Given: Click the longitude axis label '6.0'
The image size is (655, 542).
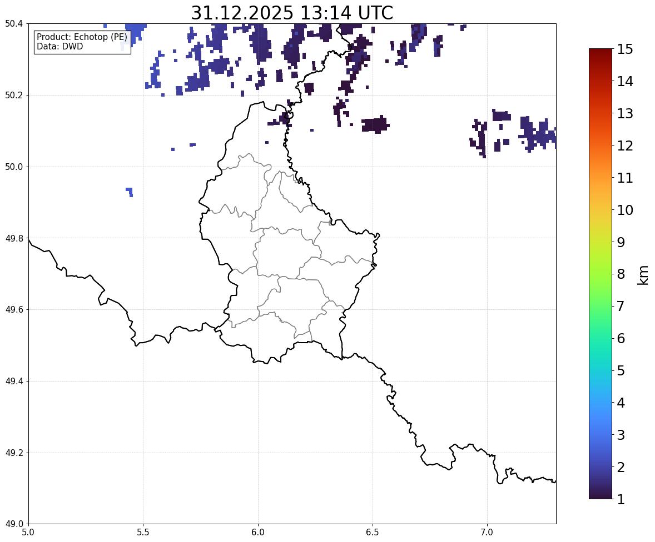Looking at the screenshot, I should 258,533.
